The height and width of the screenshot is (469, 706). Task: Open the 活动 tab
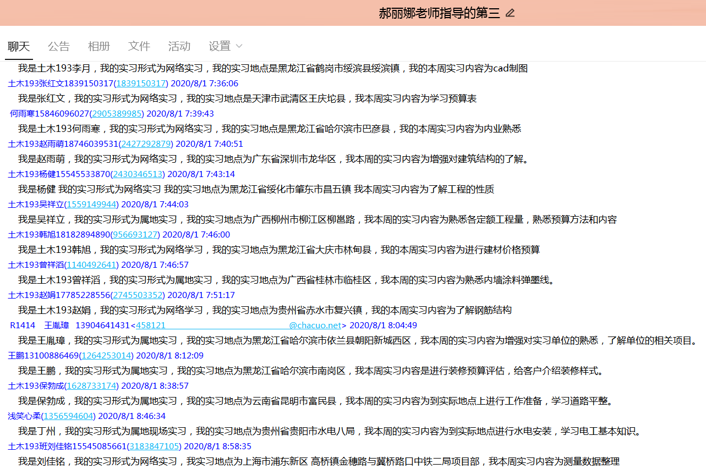click(179, 46)
